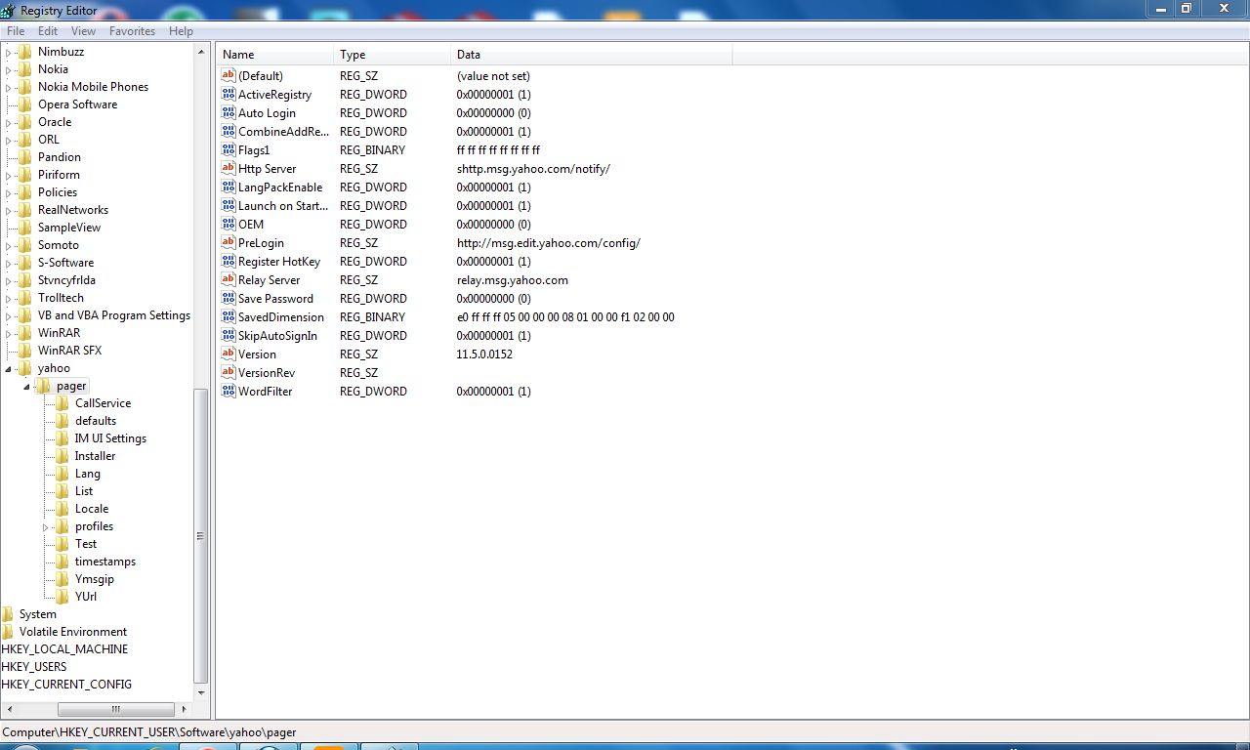Click the OEM DWORD value icon
1250x750 pixels.
tap(229, 225)
